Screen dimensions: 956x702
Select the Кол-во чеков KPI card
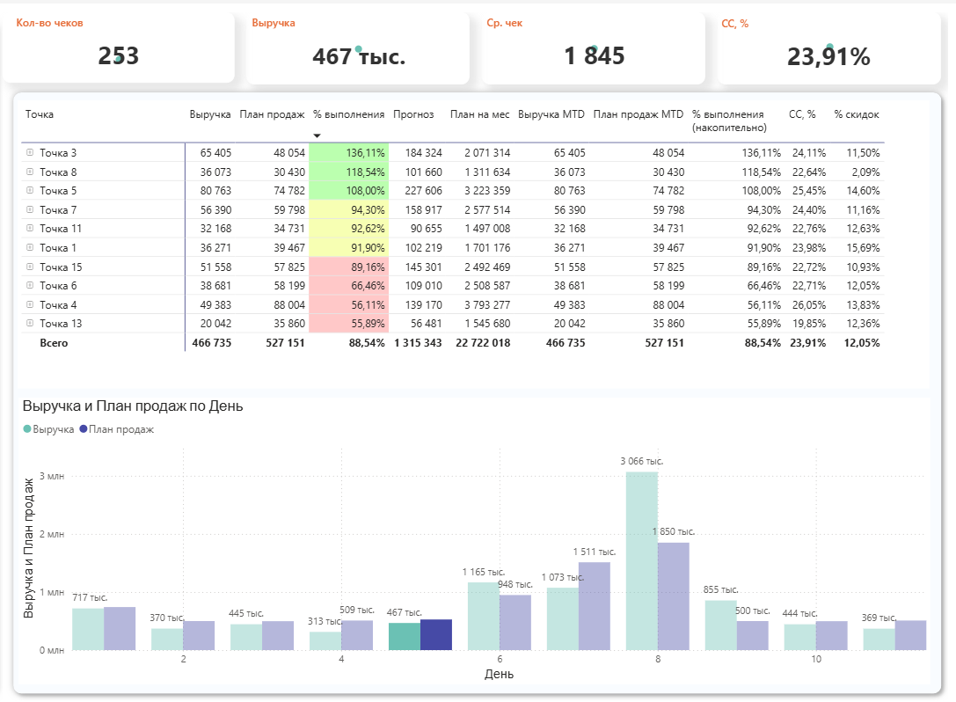click(118, 48)
